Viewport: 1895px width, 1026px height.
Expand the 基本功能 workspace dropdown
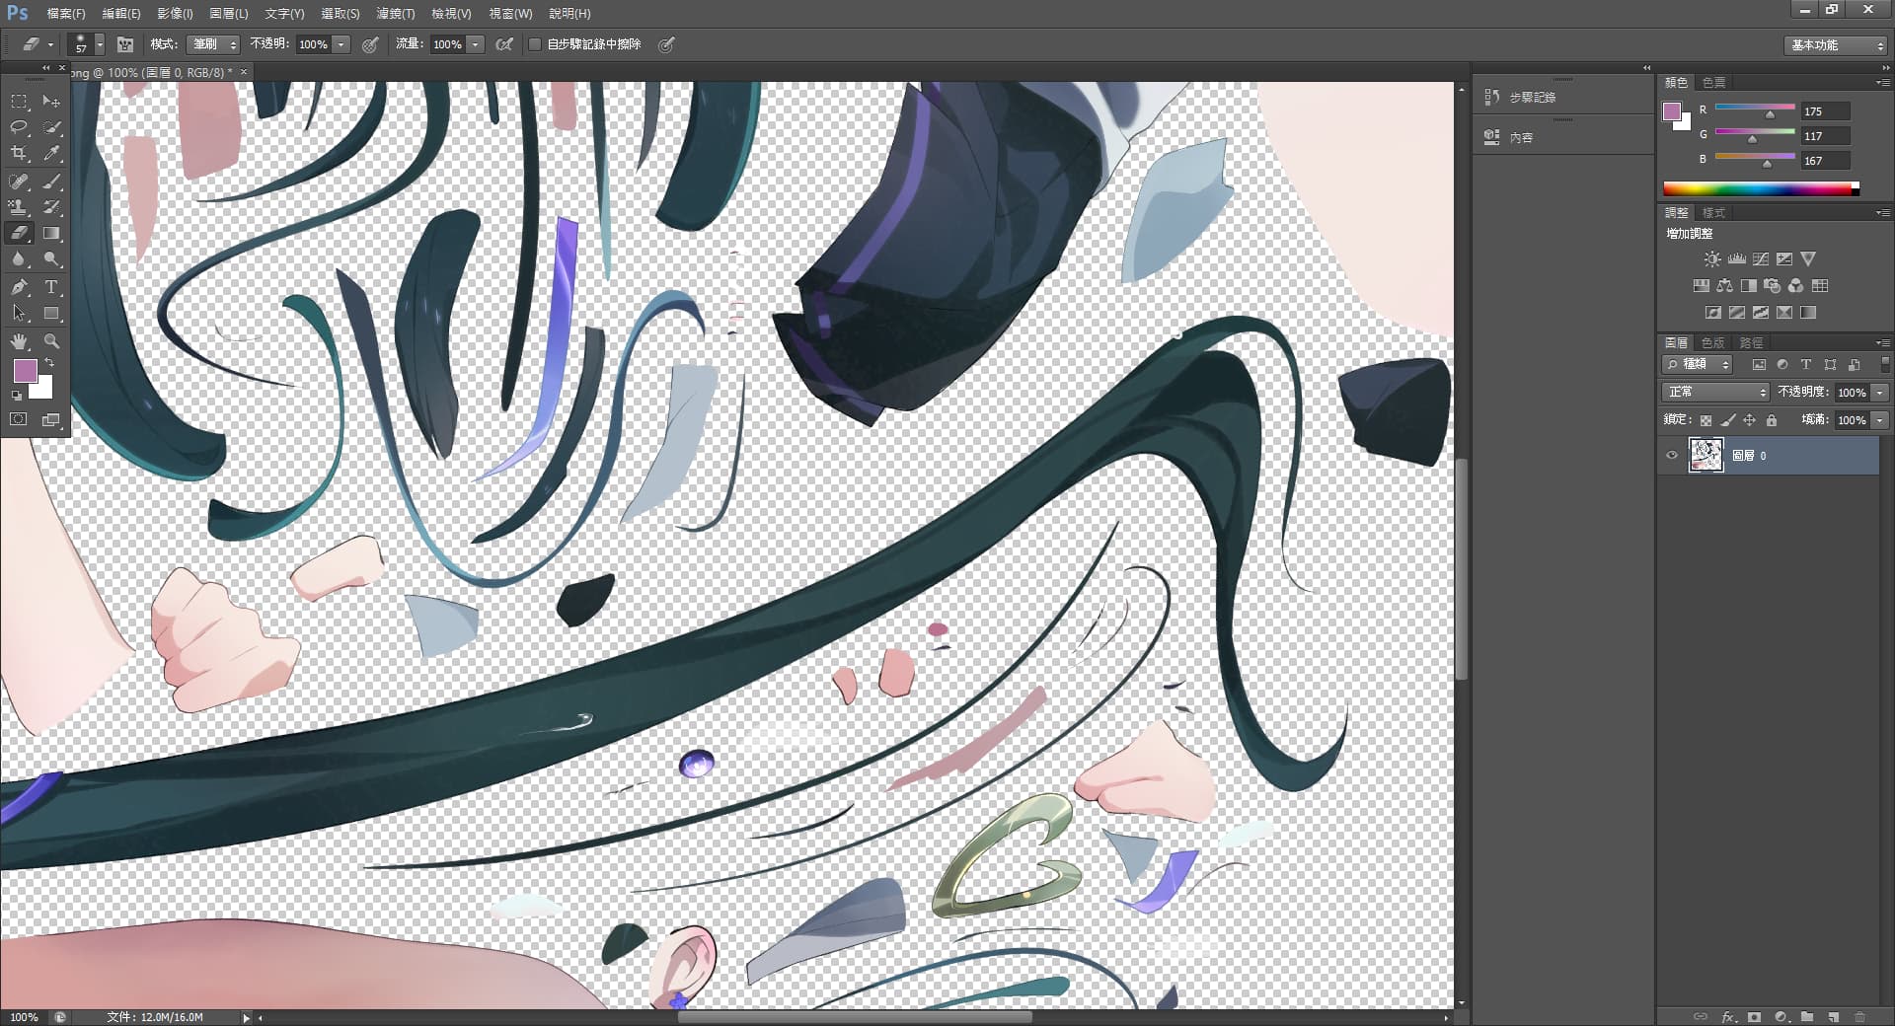[x=1837, y=45]
